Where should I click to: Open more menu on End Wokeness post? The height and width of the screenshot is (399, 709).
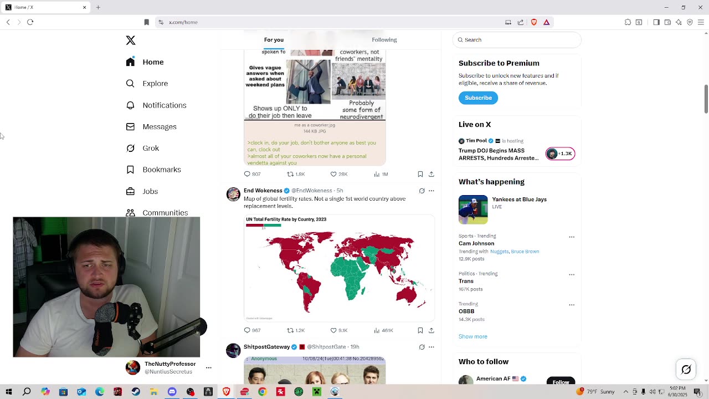coord(431,191)
